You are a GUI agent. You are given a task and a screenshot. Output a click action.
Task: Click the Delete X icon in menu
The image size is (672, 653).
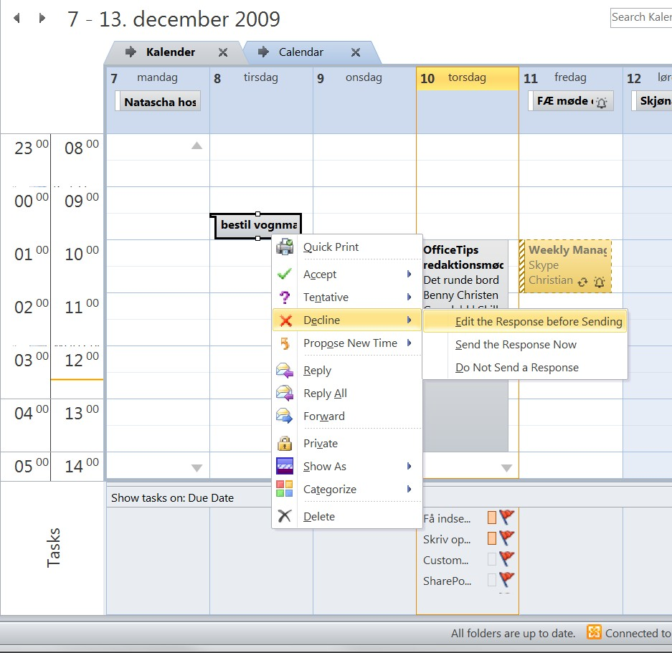[x=285, y=516]
